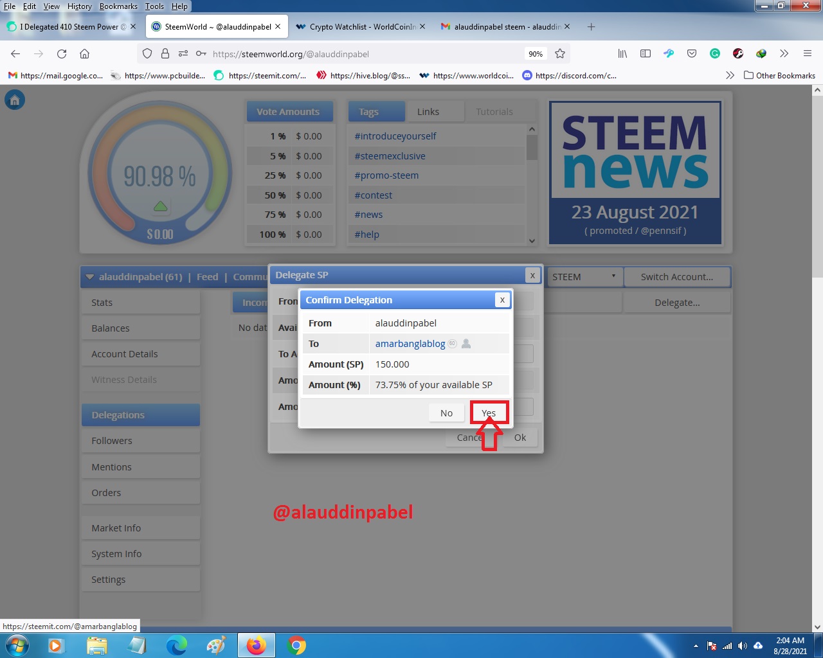Click the Grammarly extension icon
The image size is (823, 658).
click(x=715, y=54)
